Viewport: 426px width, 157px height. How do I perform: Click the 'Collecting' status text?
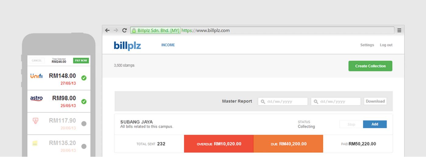pyautogui.click(x=306, y=127)
